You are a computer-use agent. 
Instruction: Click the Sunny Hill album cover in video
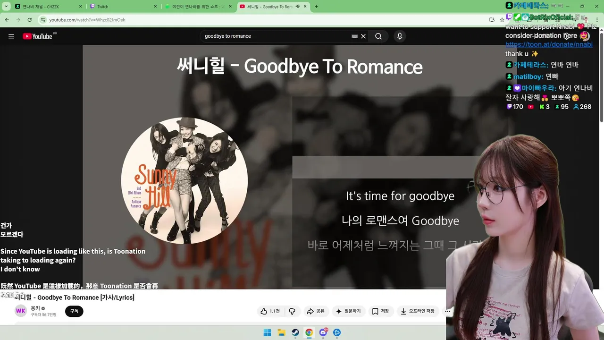pyautogui.click(x=185, y=180)
